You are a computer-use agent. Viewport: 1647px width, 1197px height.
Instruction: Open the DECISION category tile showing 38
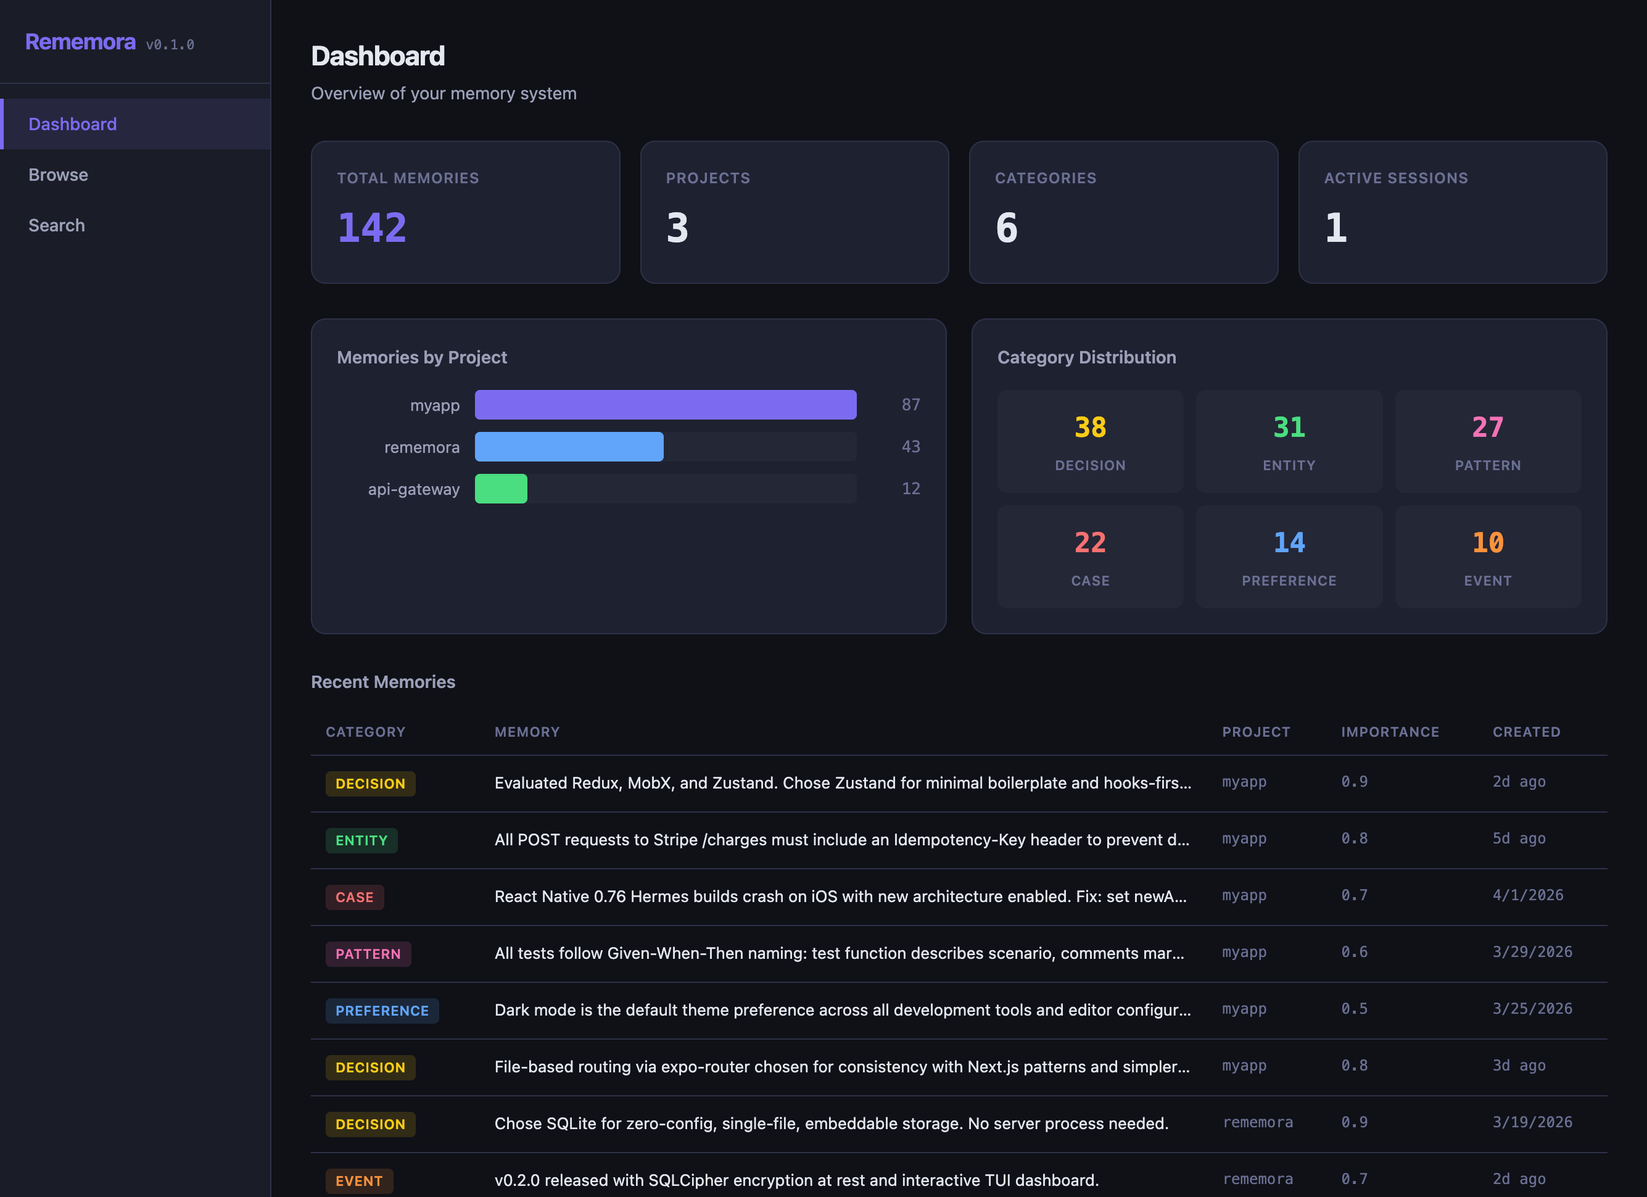click(x=1090, y=442)
